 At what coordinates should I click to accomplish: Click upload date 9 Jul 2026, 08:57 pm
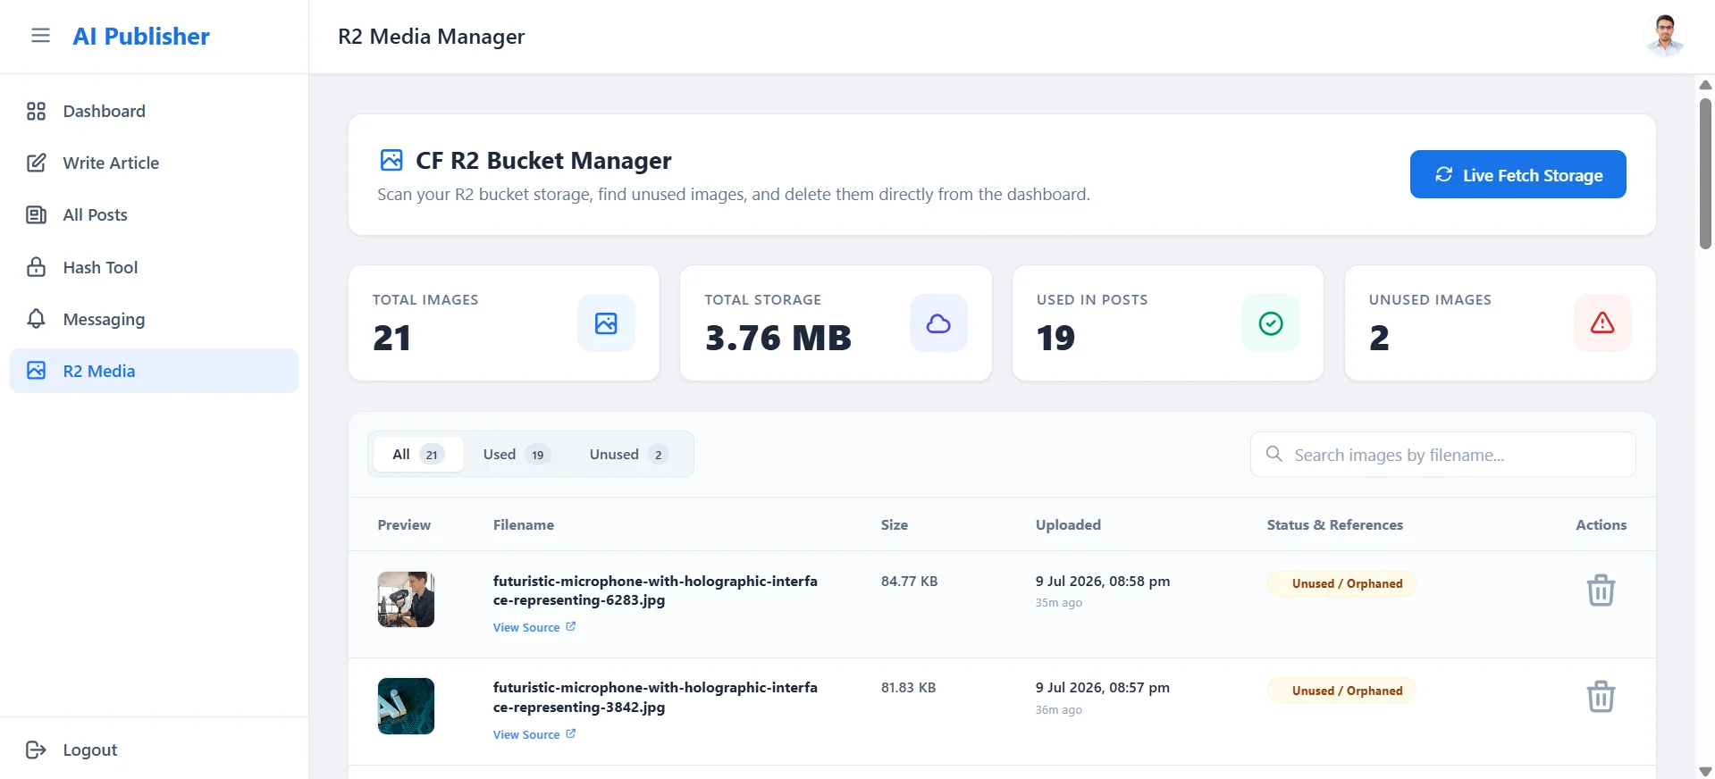pos(1103,687)
